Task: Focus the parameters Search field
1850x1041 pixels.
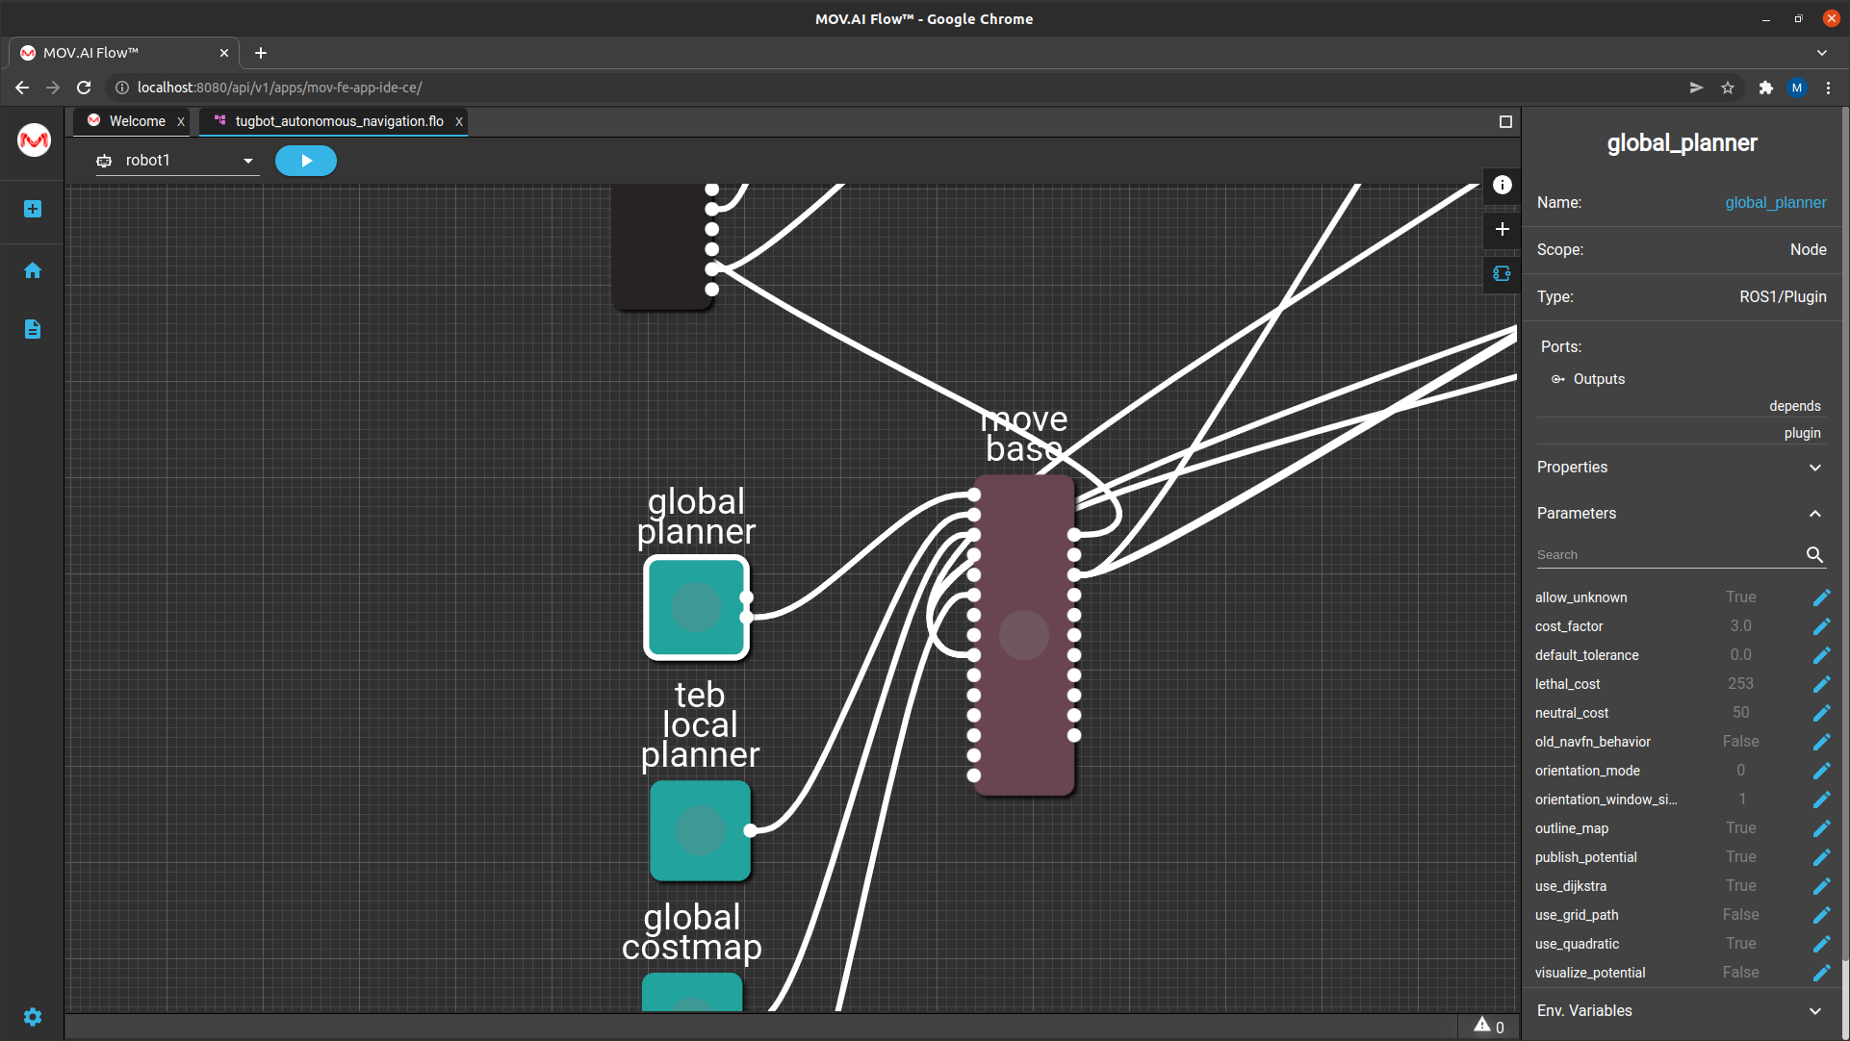Action: coord(1667,555)
